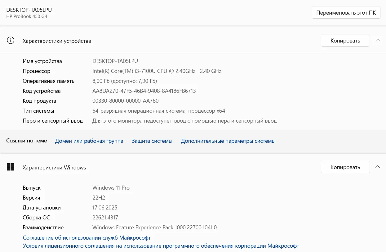Click HP ProBook 450 G4 model text
The width and height of the screenshot is (386, 252).
click(27, 16)
